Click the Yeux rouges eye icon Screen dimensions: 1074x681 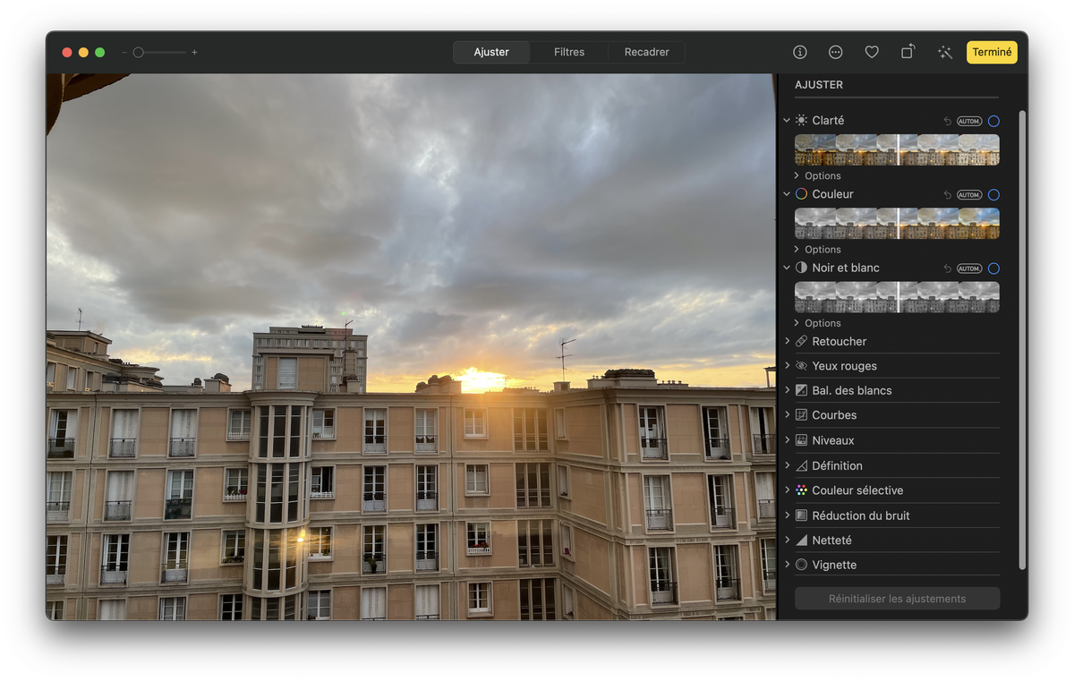(x=801, y=366)
